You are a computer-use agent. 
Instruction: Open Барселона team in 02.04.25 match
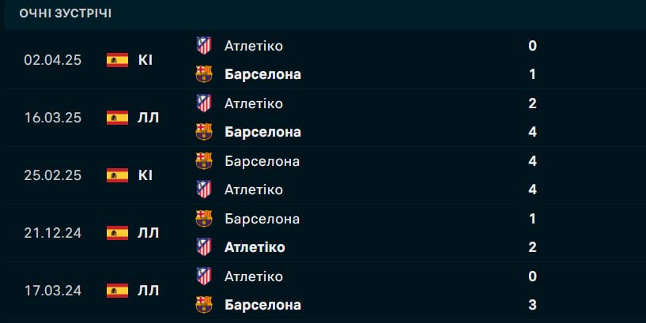[263, 74]
